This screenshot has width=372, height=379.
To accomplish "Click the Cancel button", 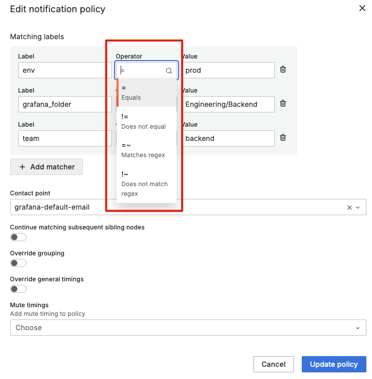I will pos(273,364).
